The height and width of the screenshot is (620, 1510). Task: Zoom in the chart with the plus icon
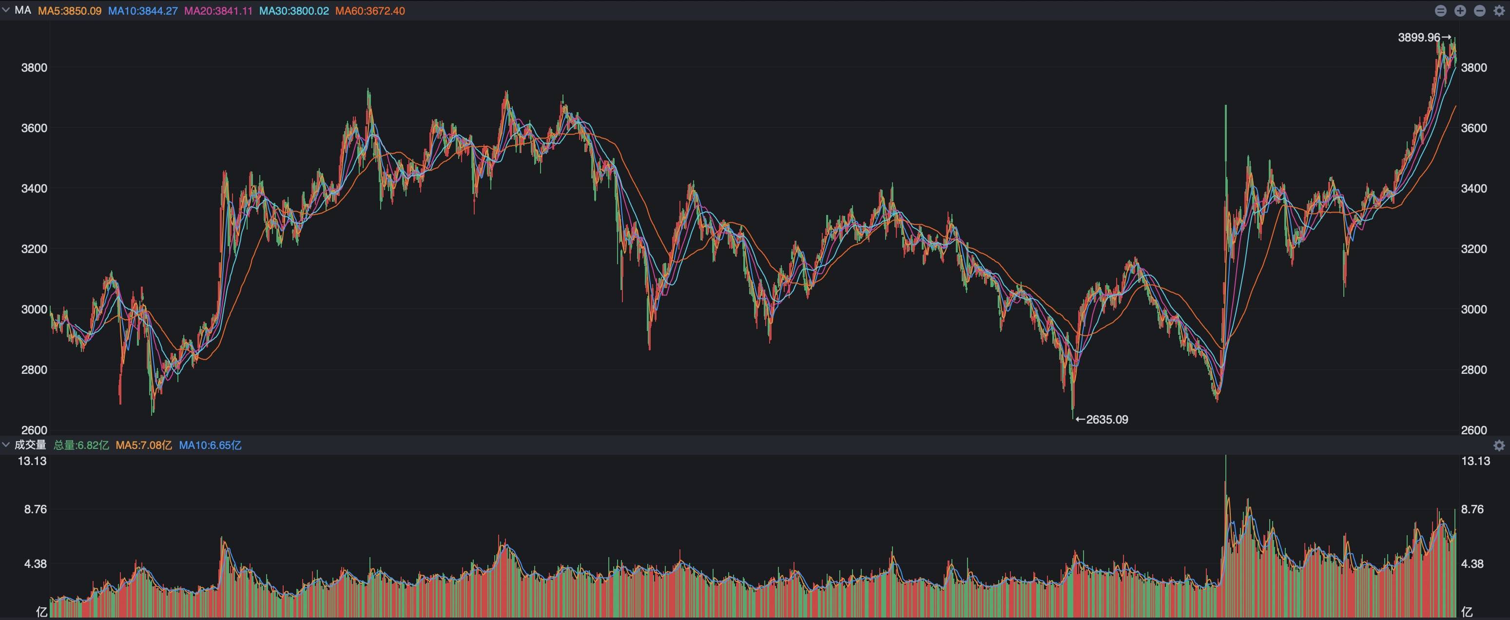[x=1460, y=11]
